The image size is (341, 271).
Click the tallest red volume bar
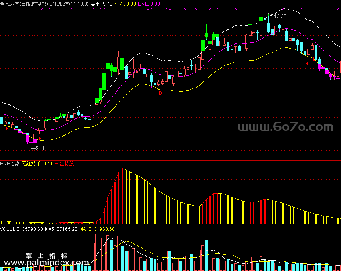97,252
